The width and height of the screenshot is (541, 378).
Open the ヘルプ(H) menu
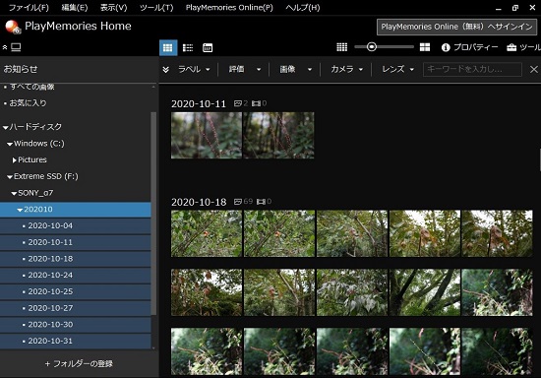point(303,8)
